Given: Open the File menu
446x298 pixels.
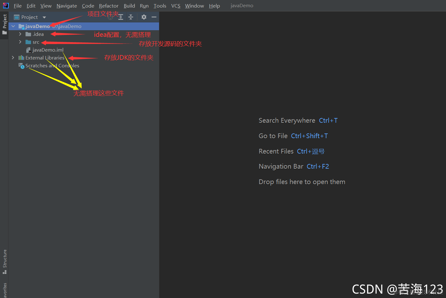Looking at the screenshot, I should (x=18, y=6).
